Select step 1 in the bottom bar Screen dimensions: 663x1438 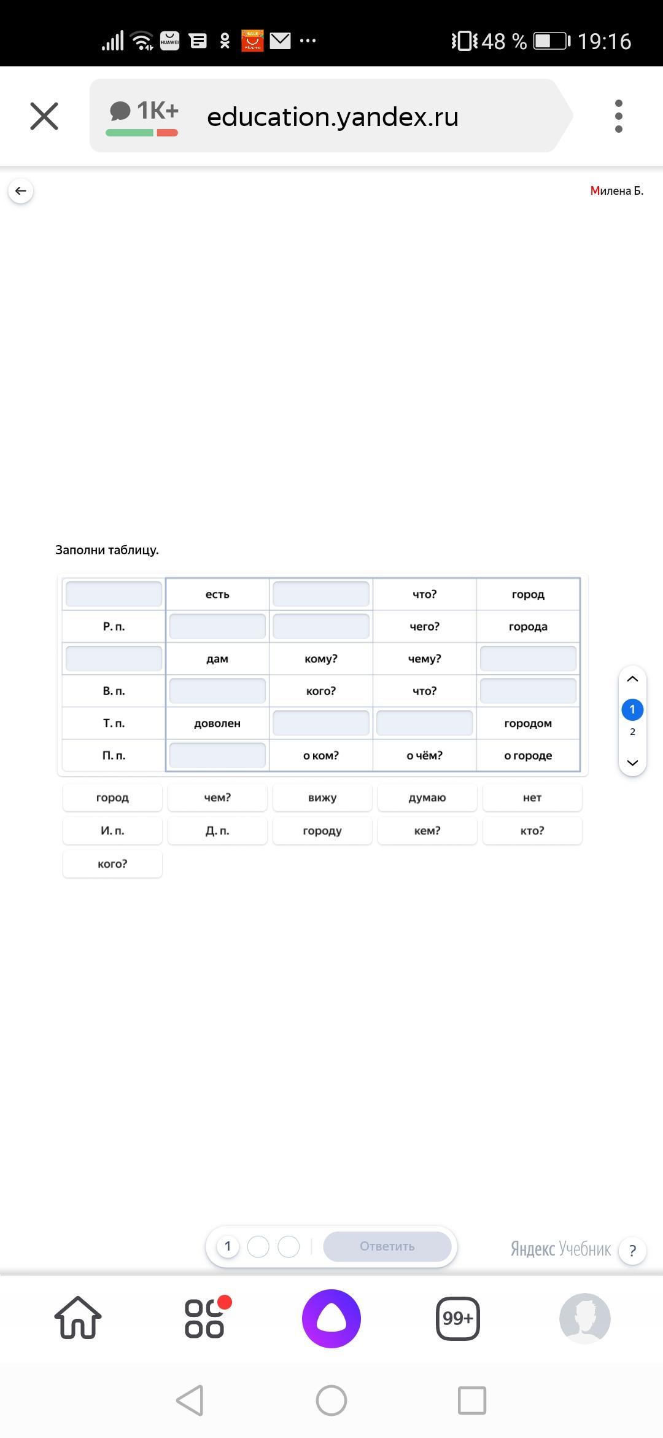coord(228,1246)
